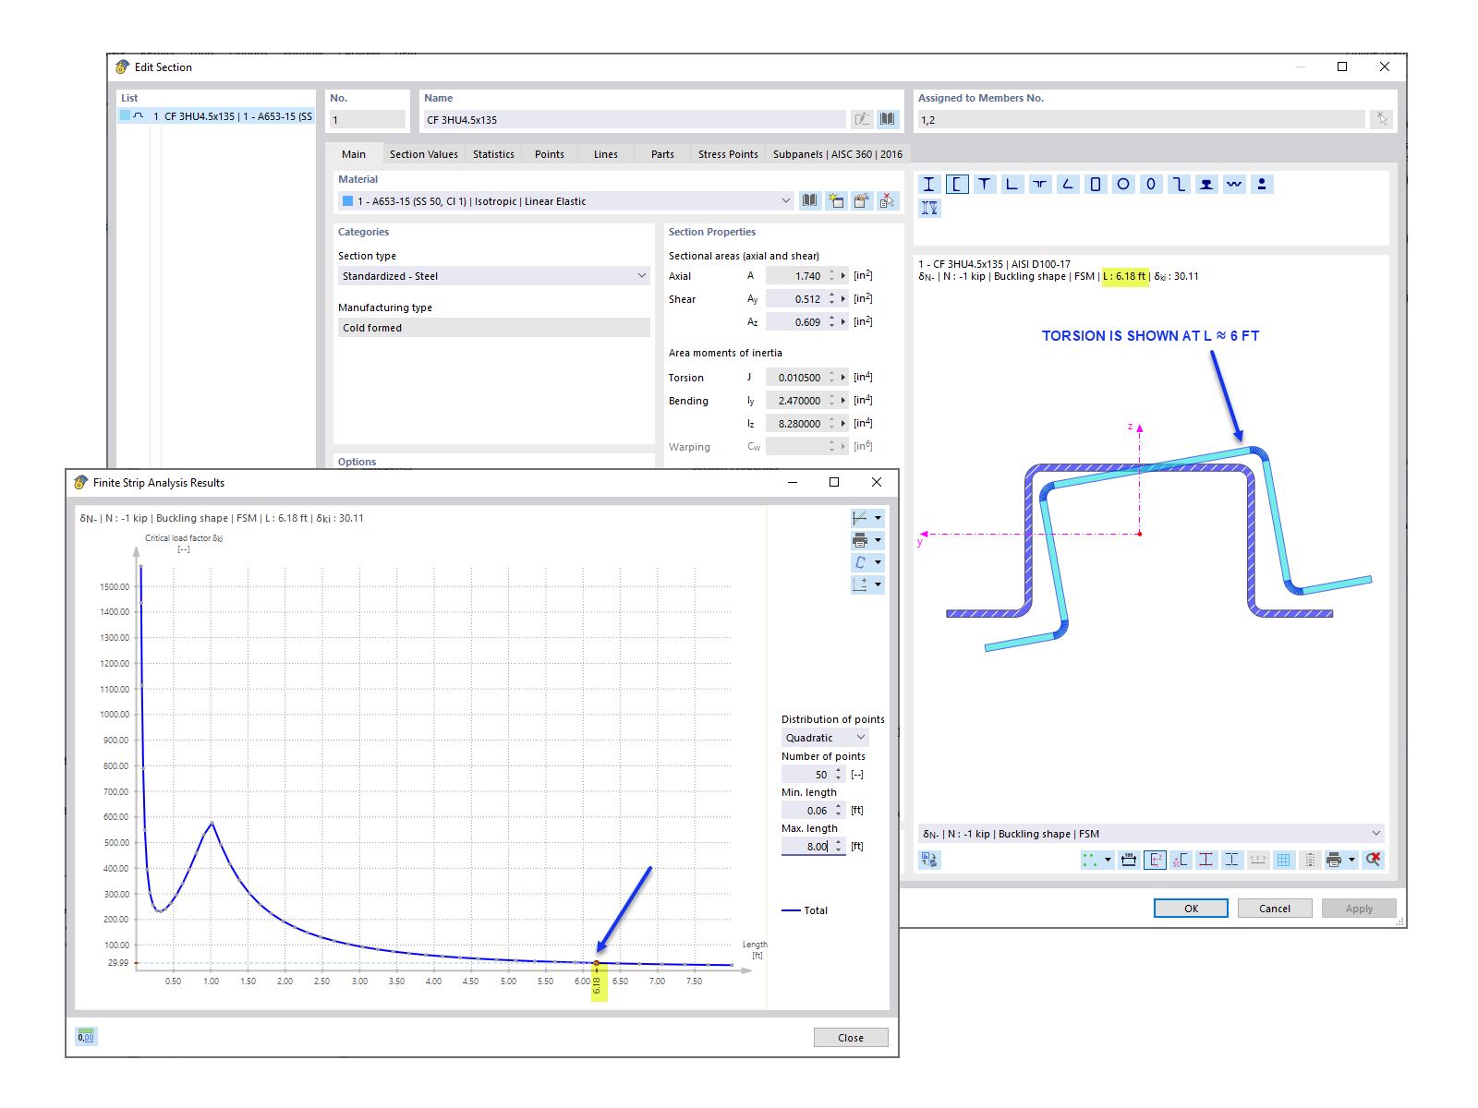1478x1108 pixels.
Task: Select the angle section shape icon
Action: tap(1068, 184)
